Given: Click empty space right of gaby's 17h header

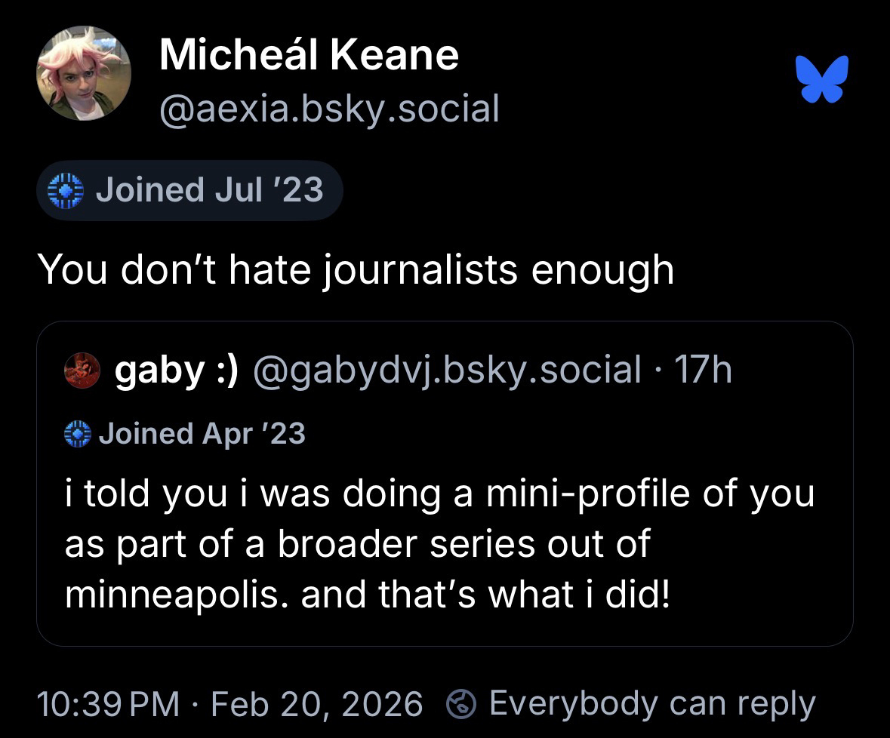Looking at the screenshot, I should [793, 370].
